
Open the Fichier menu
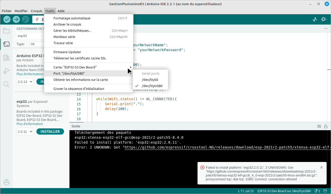(x=7, y=11)
